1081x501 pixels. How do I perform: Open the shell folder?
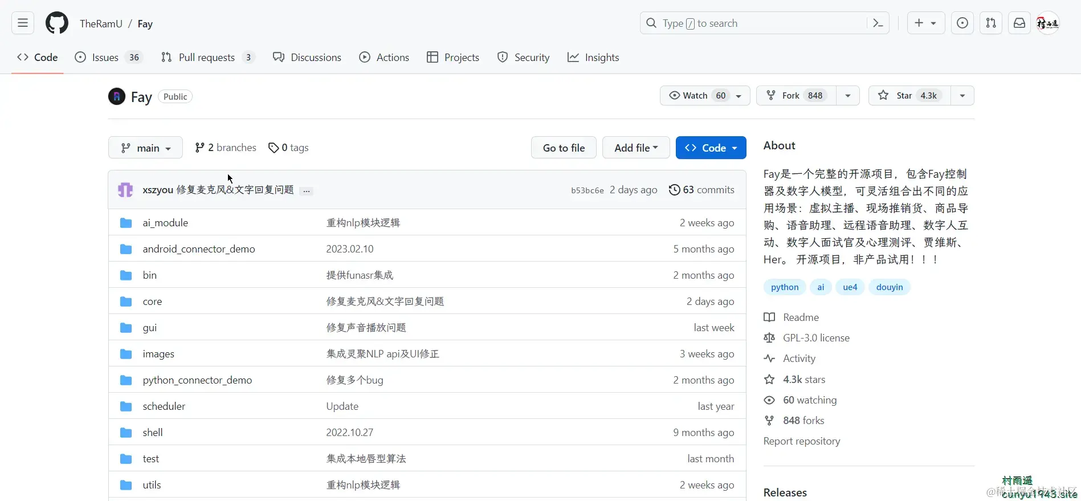tap(153, 433)
